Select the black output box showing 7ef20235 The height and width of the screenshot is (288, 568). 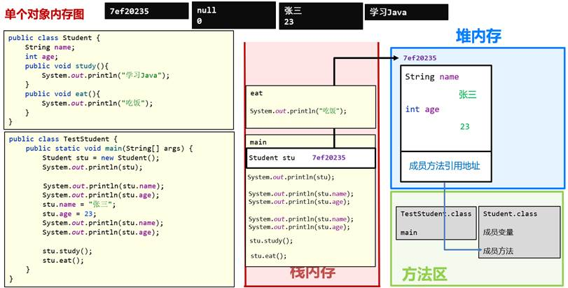(146, 11)
